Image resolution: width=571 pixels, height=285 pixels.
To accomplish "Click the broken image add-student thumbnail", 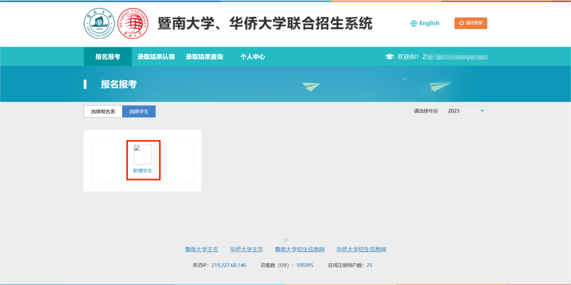I will [x=142, y=155].
